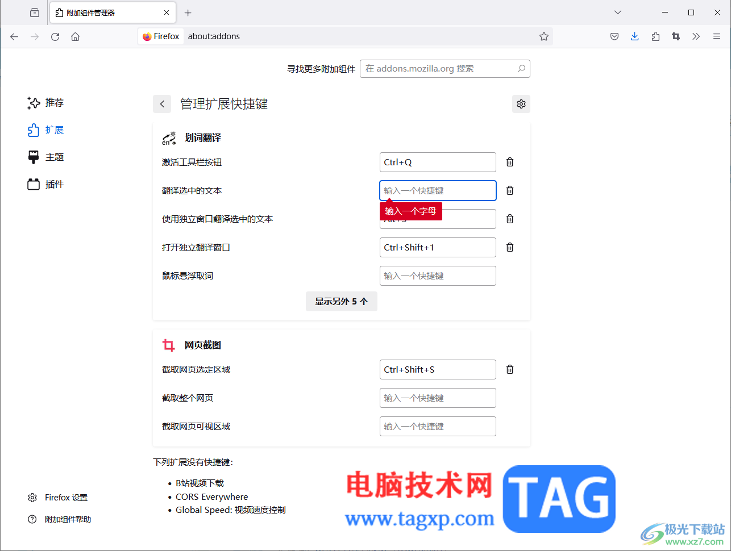Click 寻找更多附加组件 label

click(321, 69)
